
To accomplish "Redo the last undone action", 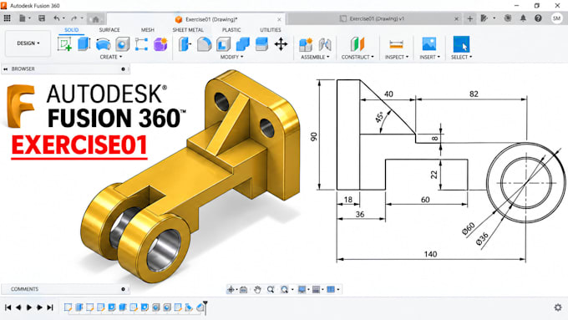I will [x=74, y=18].
